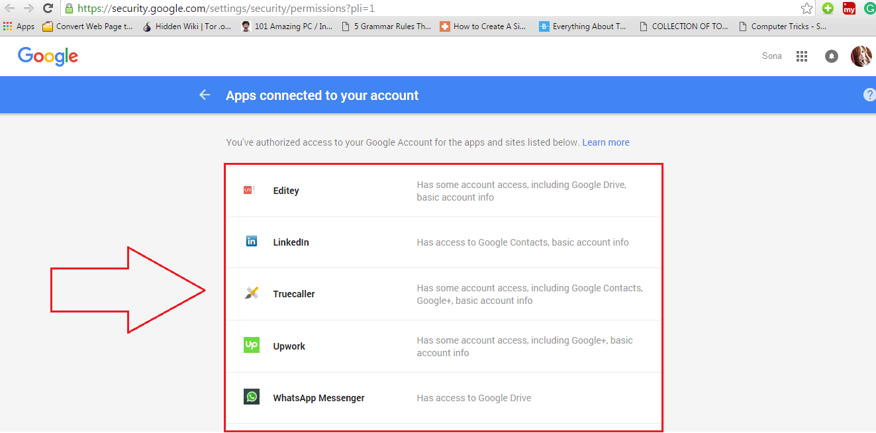
Task: Open the green plus extension icon
Action: [x=828, y=9]
